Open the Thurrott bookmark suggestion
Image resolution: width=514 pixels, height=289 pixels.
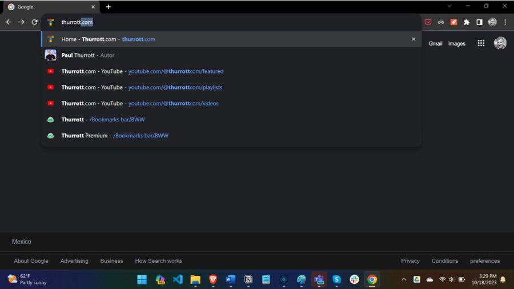(231, 120)
